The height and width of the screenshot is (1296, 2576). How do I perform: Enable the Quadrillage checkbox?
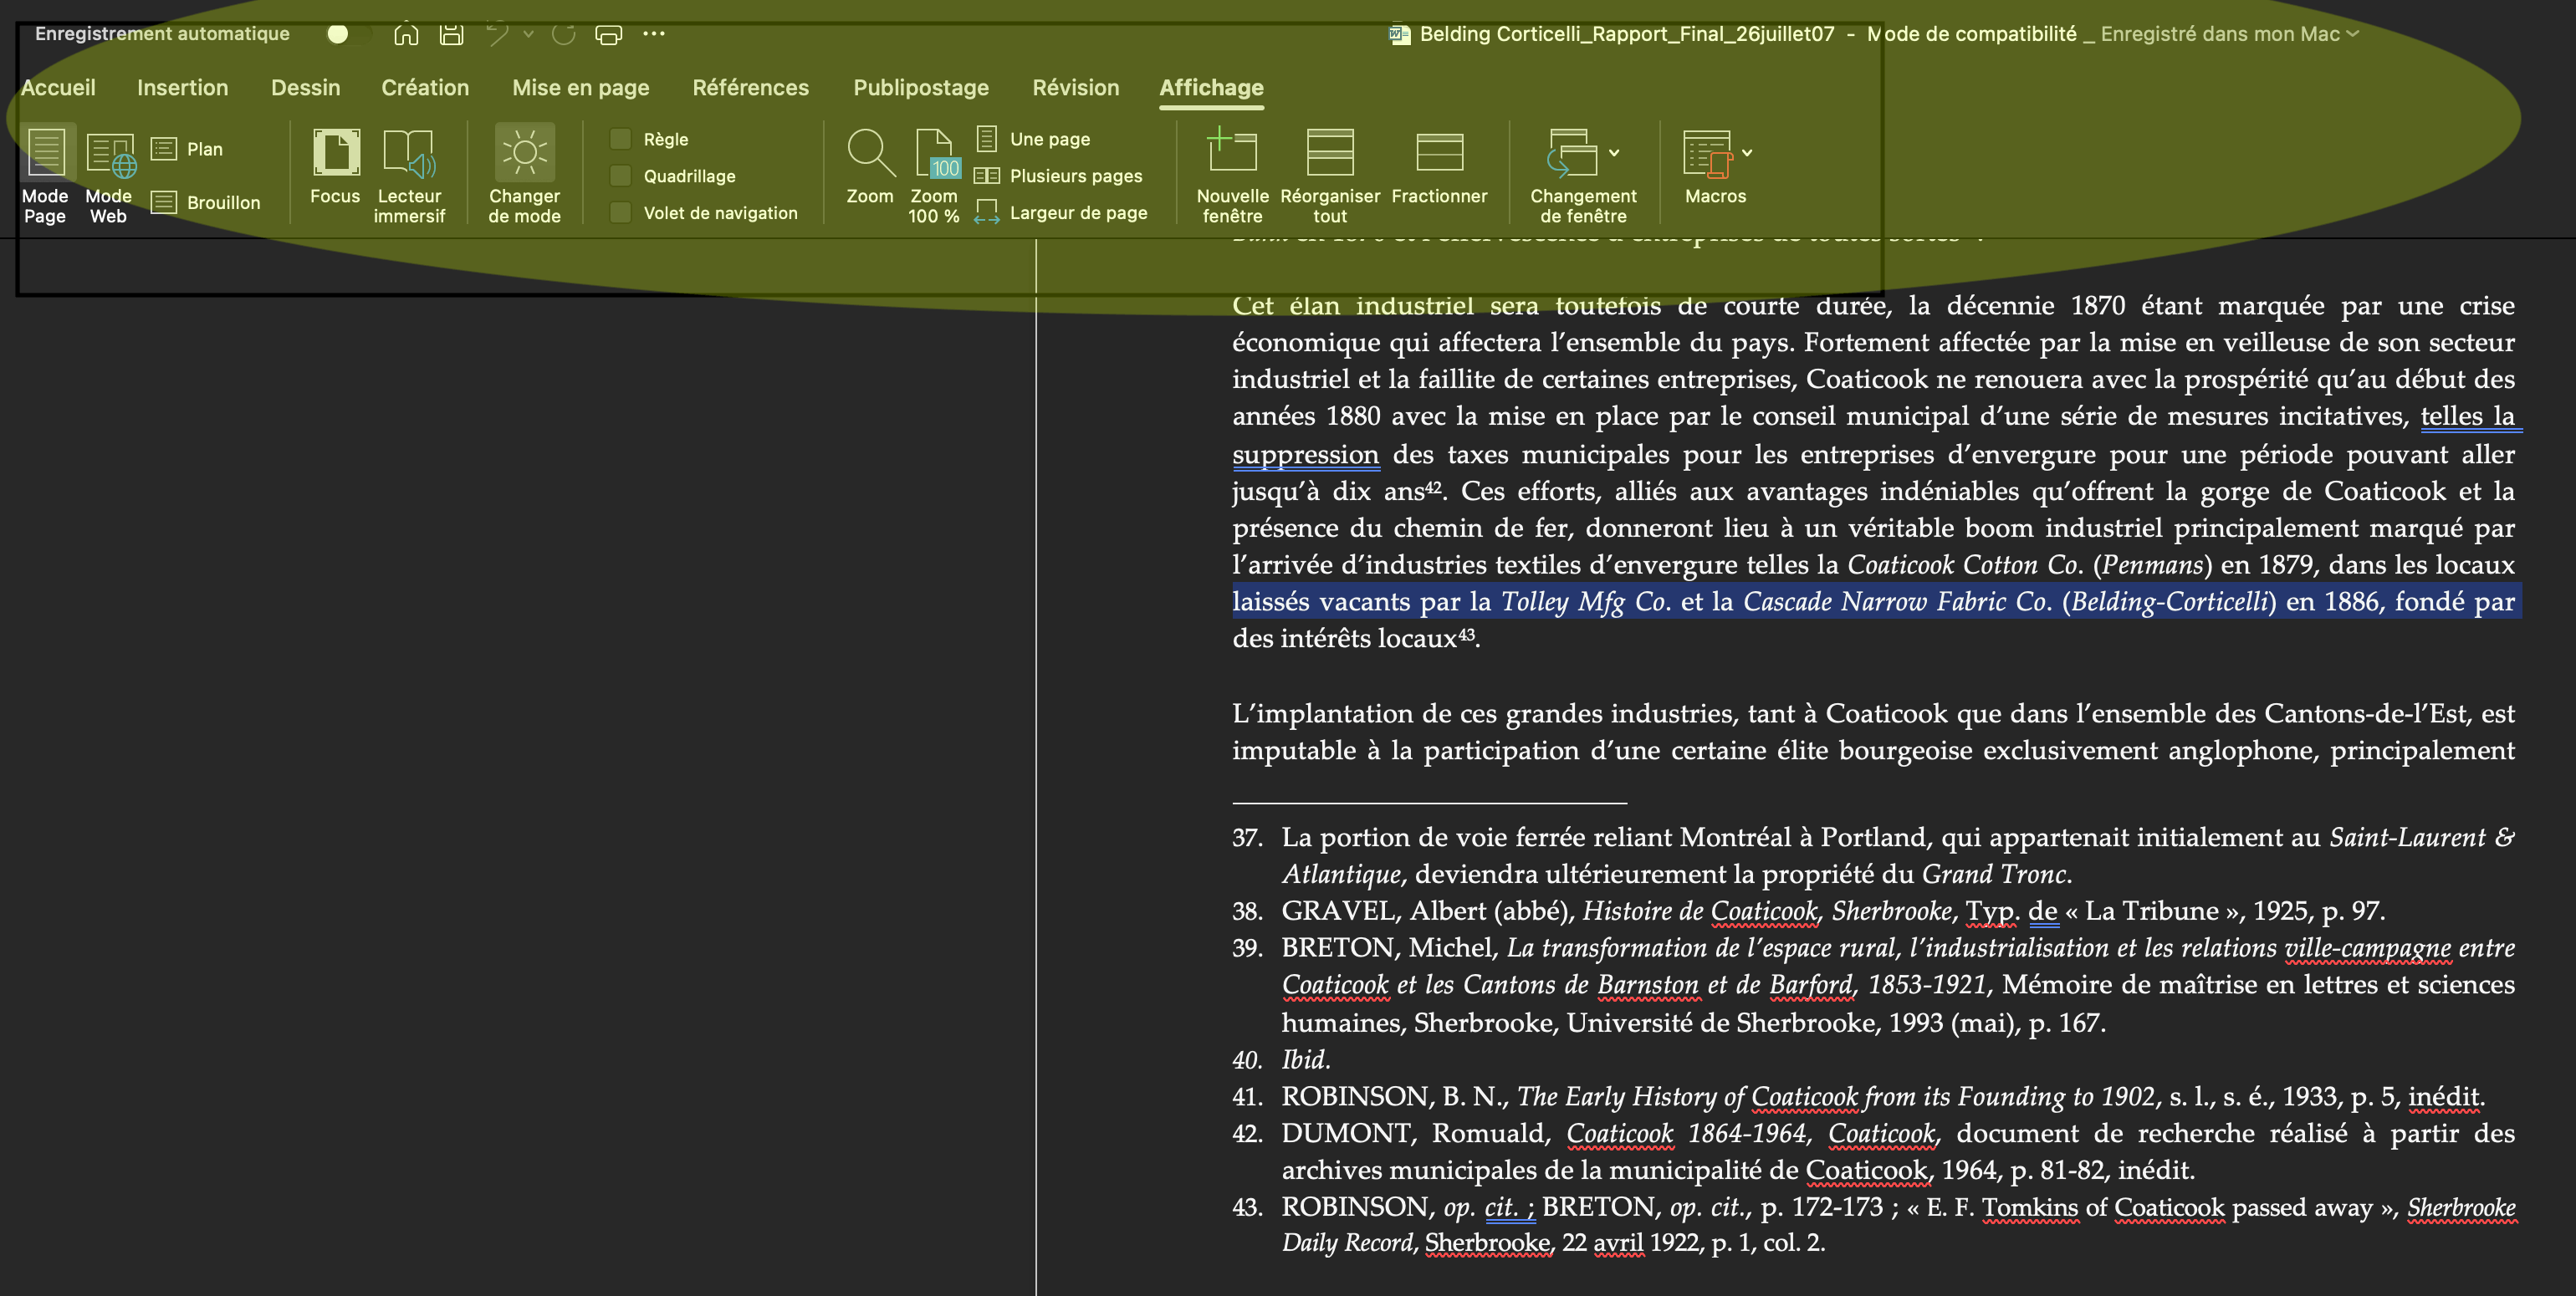620,176
